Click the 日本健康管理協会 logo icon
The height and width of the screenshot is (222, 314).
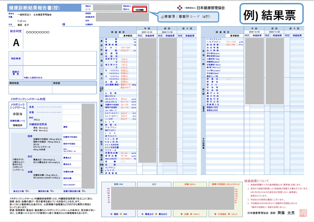[180, 8]
